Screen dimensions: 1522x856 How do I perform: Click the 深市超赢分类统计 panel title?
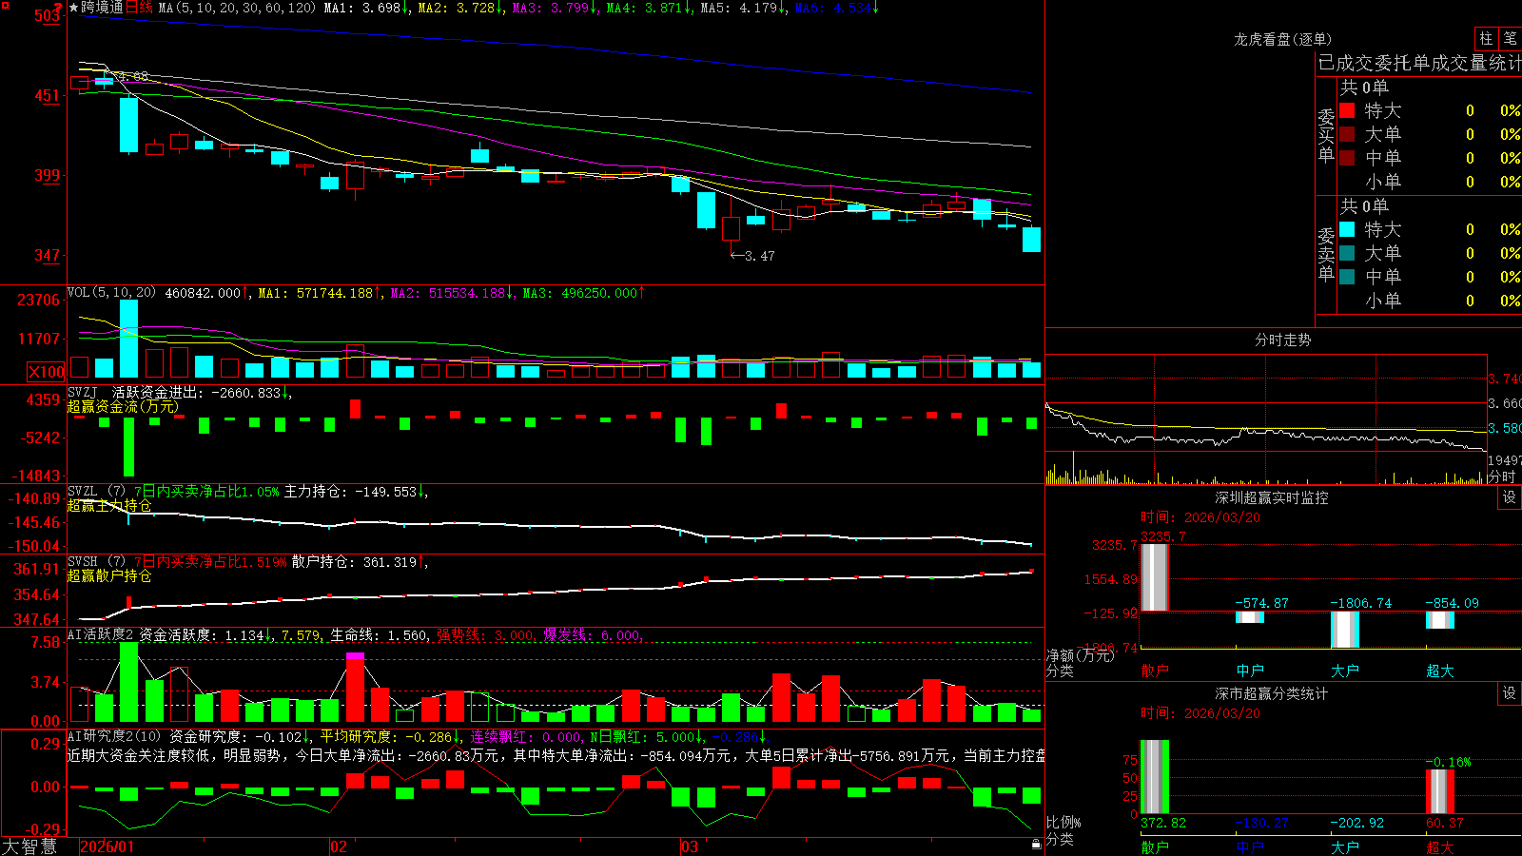coord(1271,693)
